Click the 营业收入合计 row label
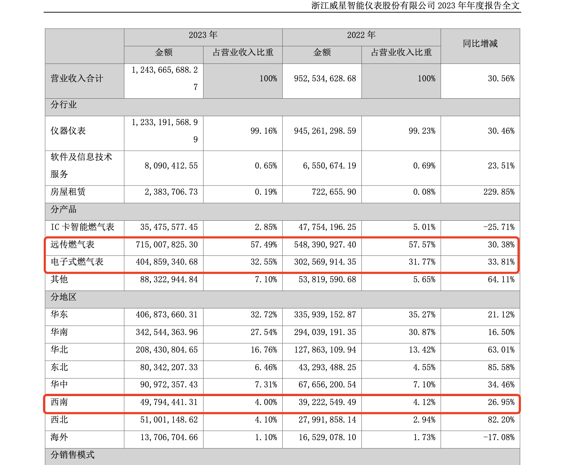Viewport: 561px width, 465px height. pos(77,79)
